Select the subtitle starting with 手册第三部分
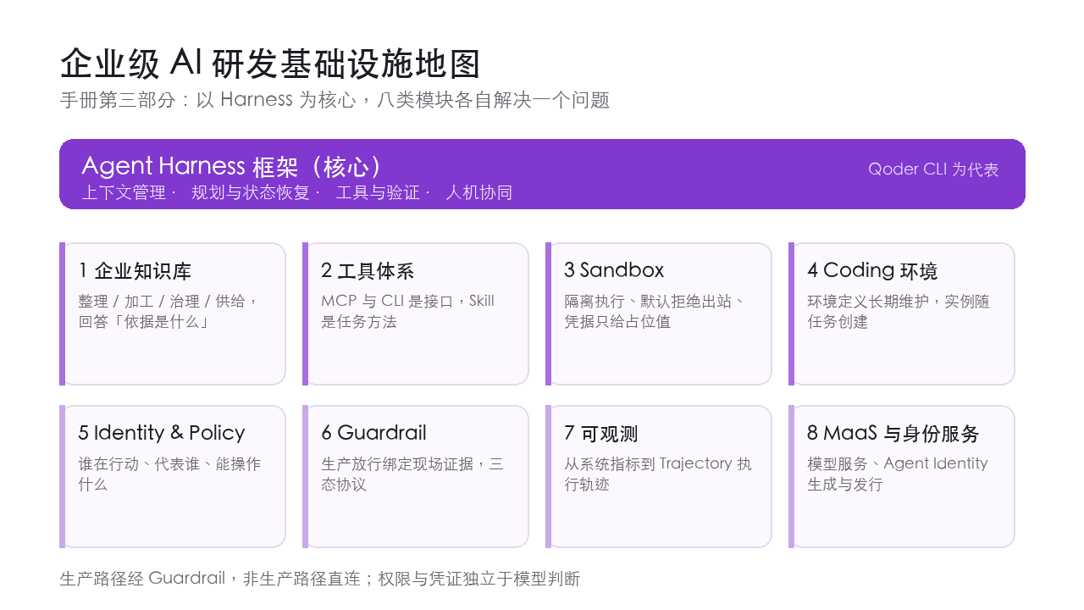 335,100
